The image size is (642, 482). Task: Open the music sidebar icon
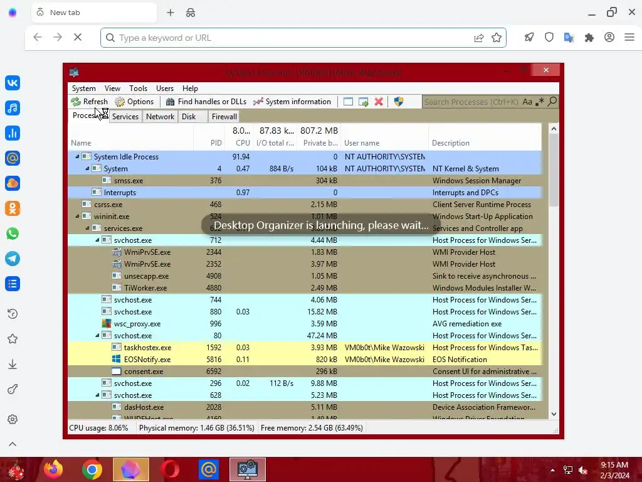tap(13, 108)
